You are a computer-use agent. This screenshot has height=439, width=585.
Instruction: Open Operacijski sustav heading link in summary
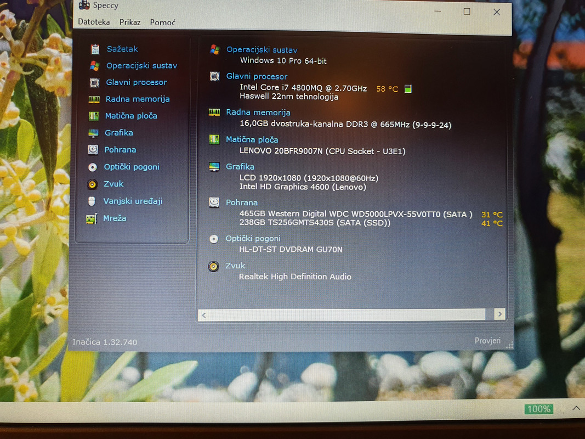[262, 49]
